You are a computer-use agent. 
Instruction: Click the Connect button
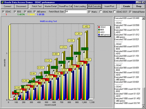(7, 6)
